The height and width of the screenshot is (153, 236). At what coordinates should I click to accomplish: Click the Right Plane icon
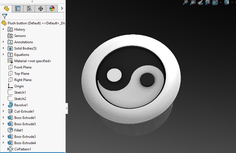(10, 80)
